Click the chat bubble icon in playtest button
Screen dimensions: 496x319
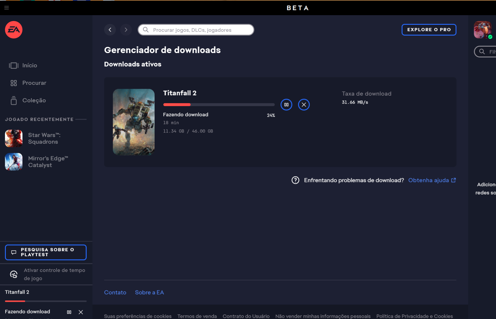(14, 252)
